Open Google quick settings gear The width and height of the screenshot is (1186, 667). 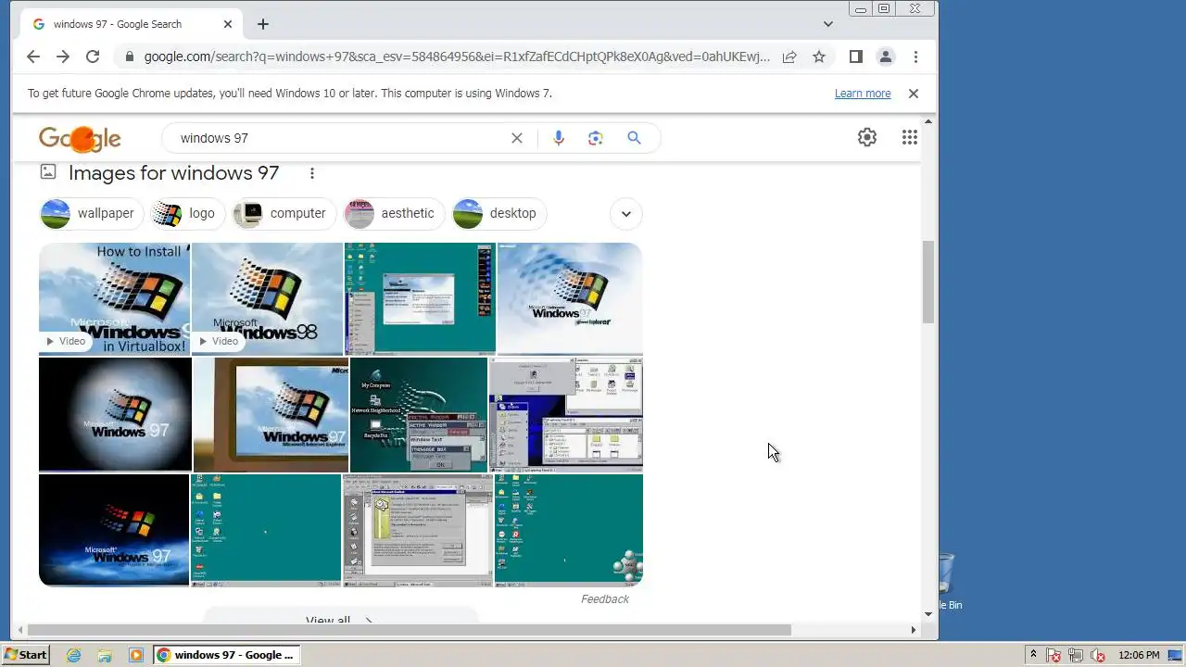(x=867, y=137)
